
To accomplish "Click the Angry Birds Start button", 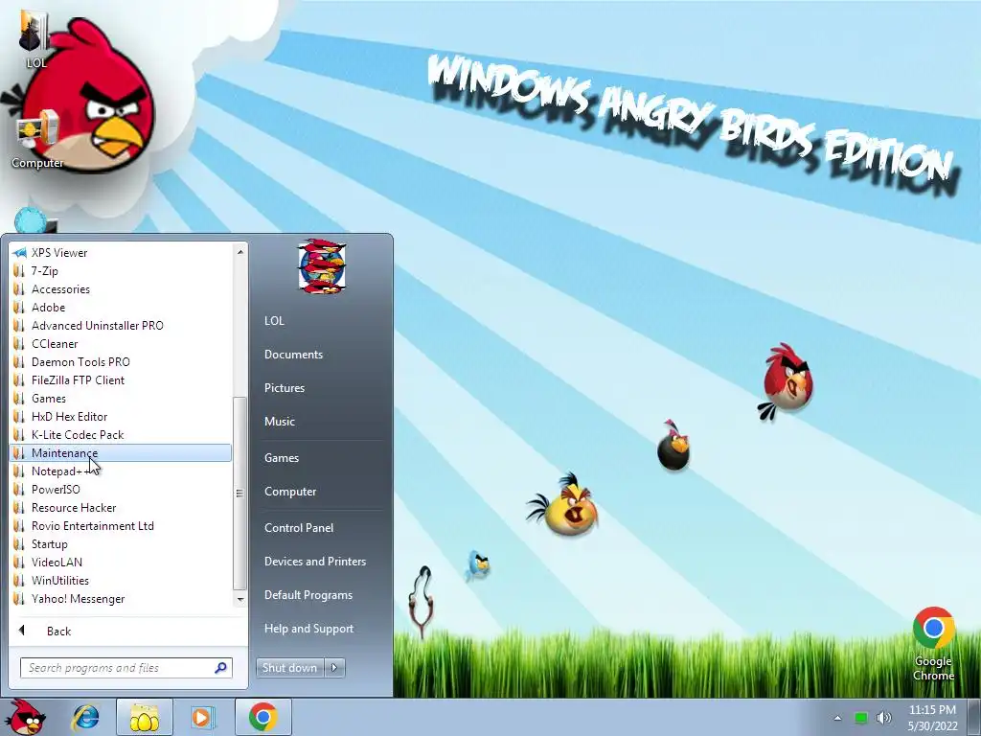I will (x=25, y=717).
